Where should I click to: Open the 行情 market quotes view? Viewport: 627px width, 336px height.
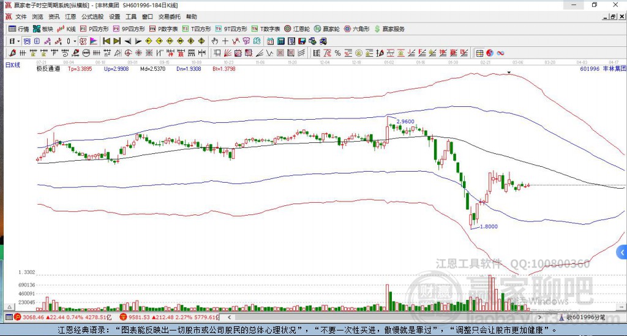click(x=18, y=29)
